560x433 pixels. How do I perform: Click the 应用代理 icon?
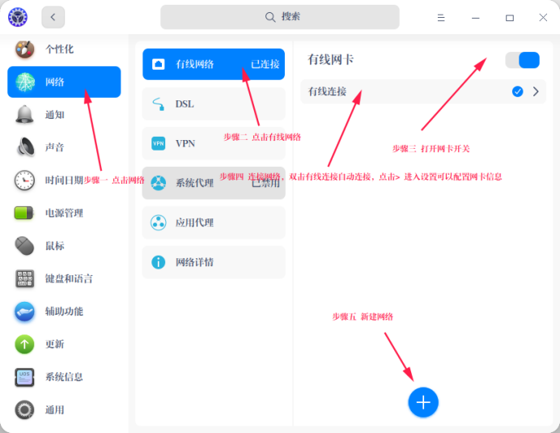(159, 223)
